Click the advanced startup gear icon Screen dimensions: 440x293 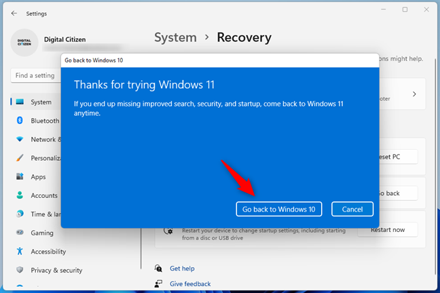pyautogui.click(x=168, y=231)
